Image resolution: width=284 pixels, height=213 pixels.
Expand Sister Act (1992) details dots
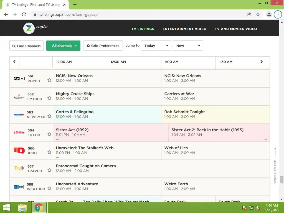(58, 139)
